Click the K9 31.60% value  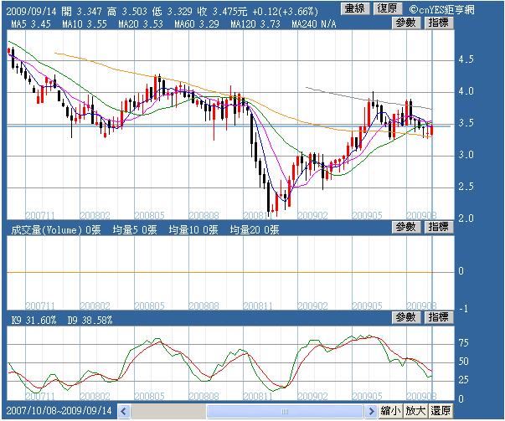pos(33,321)
